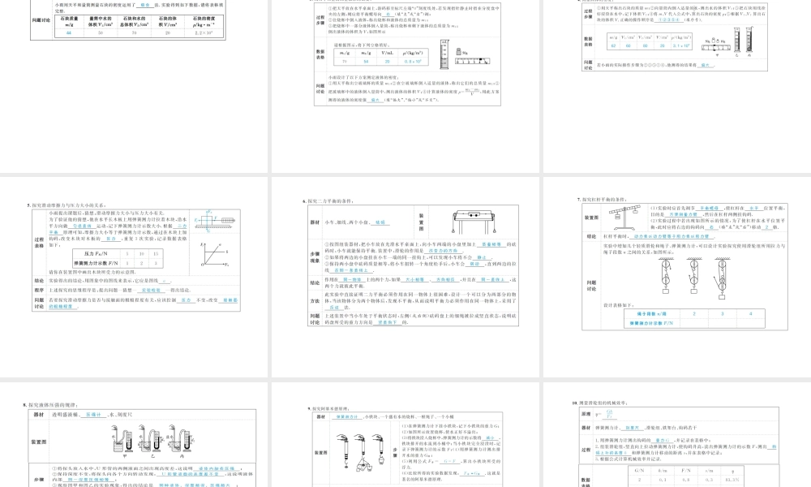This screenshot has width=811, height=487.
Task: Click '2.2×10³' density value in stone table
Action: (x=204, y=32)
